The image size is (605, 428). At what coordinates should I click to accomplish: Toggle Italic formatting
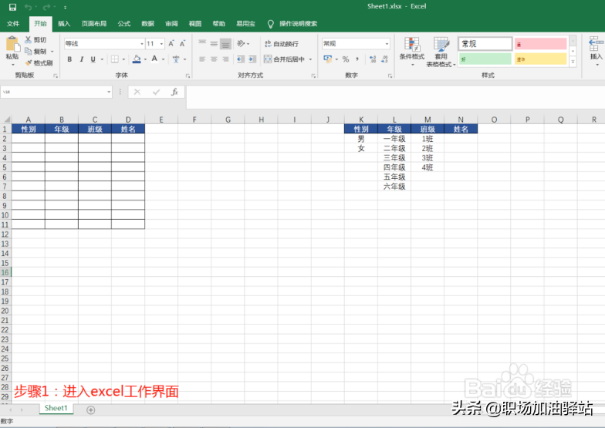coord(82,59)
